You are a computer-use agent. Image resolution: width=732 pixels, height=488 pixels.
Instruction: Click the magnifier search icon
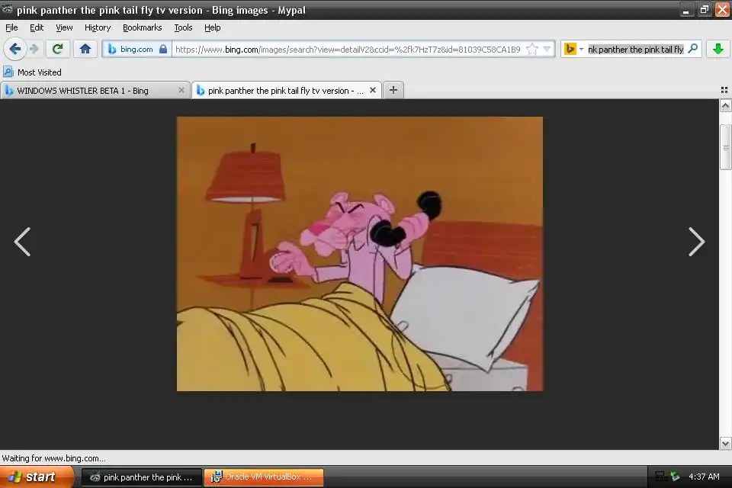693,49
